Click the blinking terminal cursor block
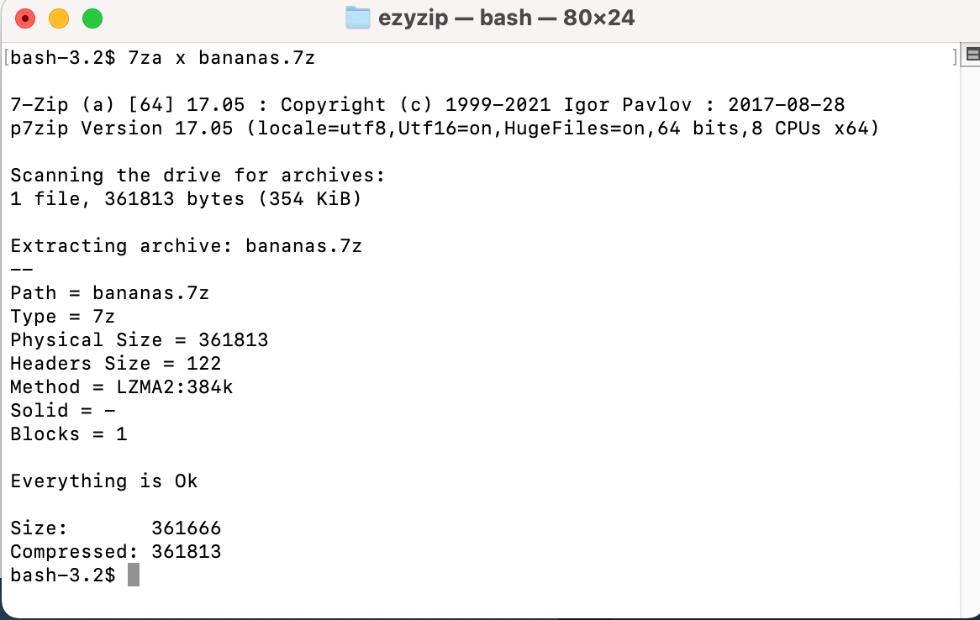The image size is (980, 620). click(x=134, y=575)
